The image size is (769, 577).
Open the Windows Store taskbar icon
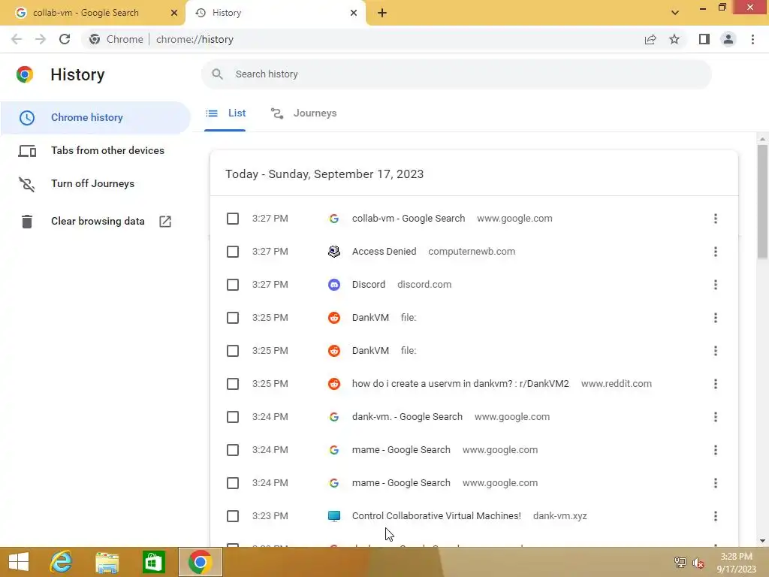tap(153, 562)
